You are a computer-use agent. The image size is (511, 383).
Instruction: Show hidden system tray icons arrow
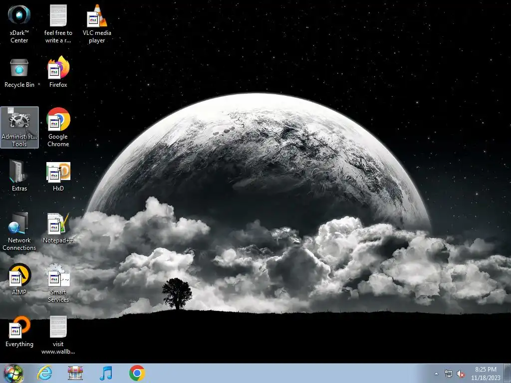(x=436, y=374)
